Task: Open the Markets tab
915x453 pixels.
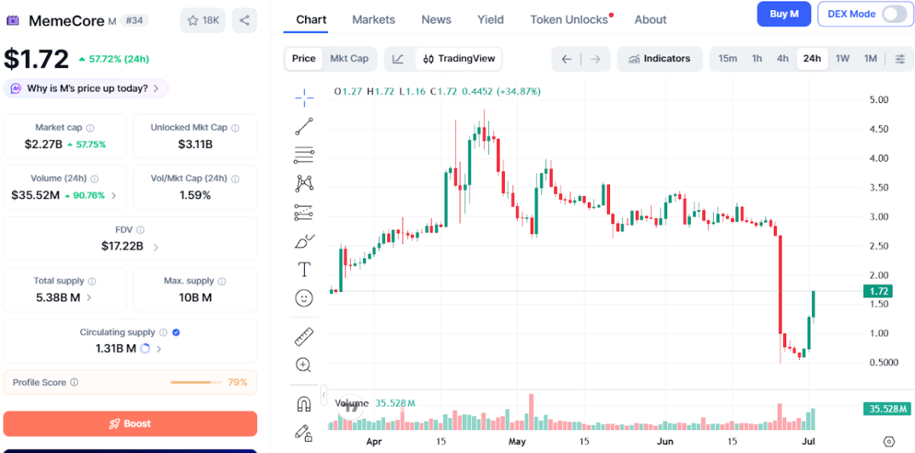Action: tap(374, 20)
